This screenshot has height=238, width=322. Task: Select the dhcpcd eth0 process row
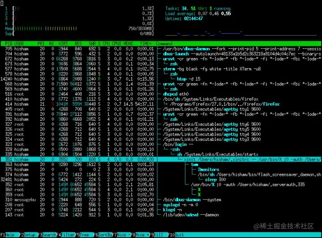(x=161, y=94)
